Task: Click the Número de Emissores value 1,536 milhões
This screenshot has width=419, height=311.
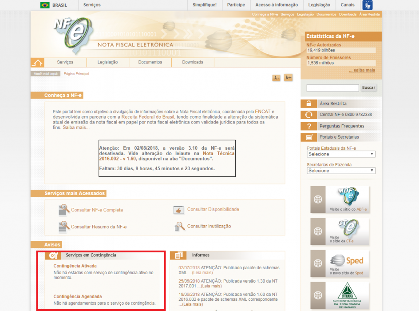Action: [341, 63]
